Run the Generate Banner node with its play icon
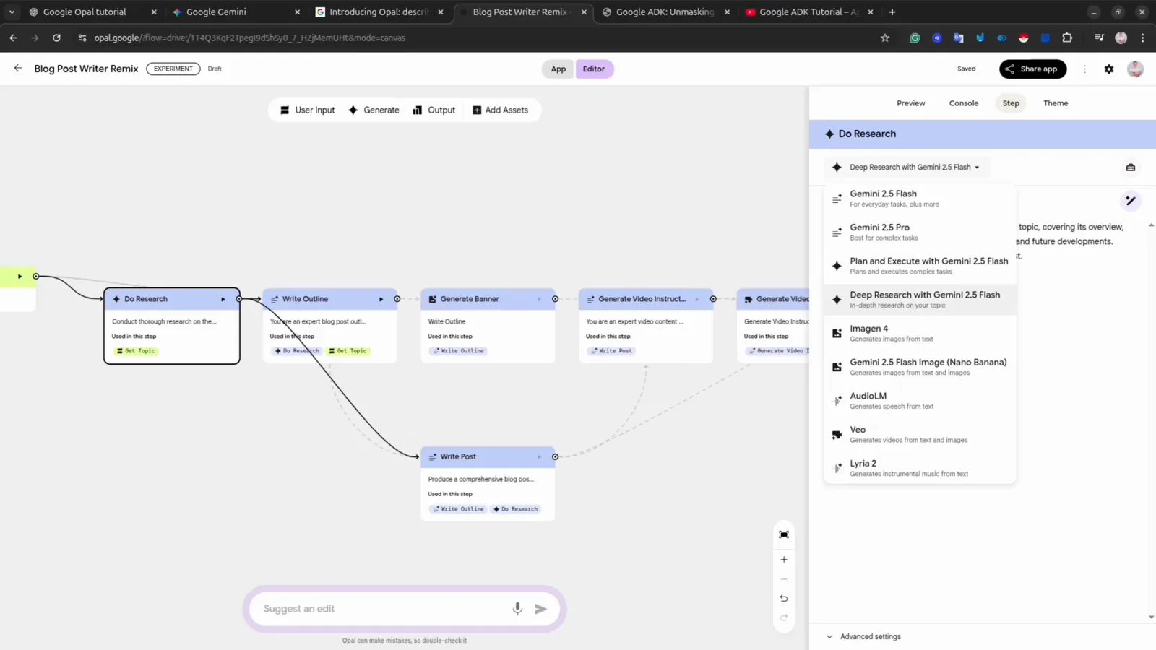 point(539,299)
